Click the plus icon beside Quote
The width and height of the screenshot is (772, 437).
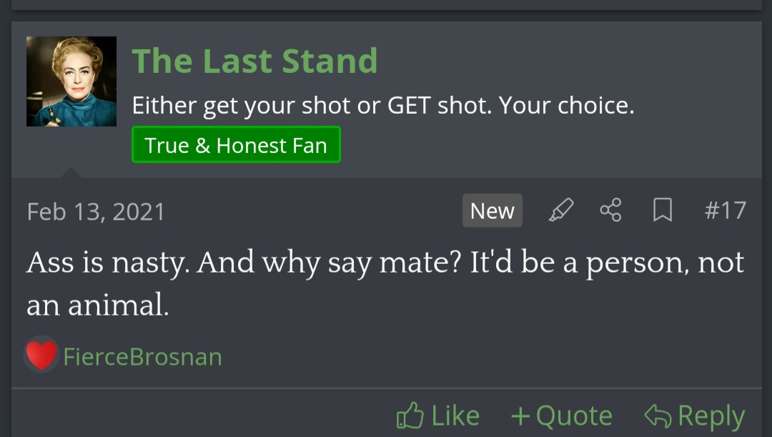pos(520,416)
